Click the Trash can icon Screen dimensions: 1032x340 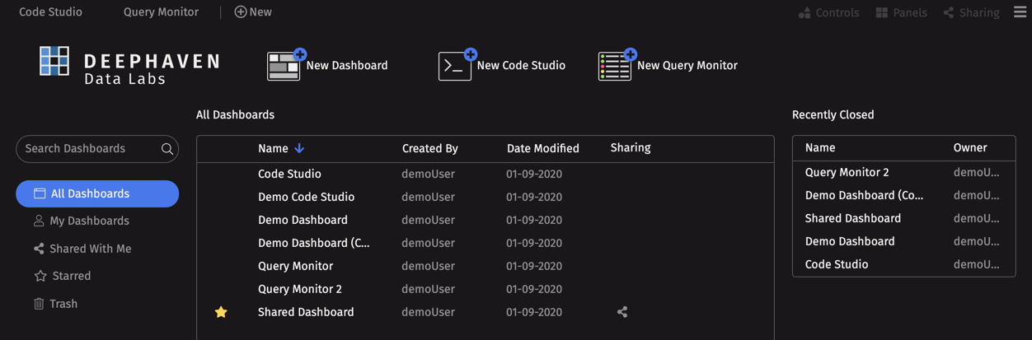point(39,304)
